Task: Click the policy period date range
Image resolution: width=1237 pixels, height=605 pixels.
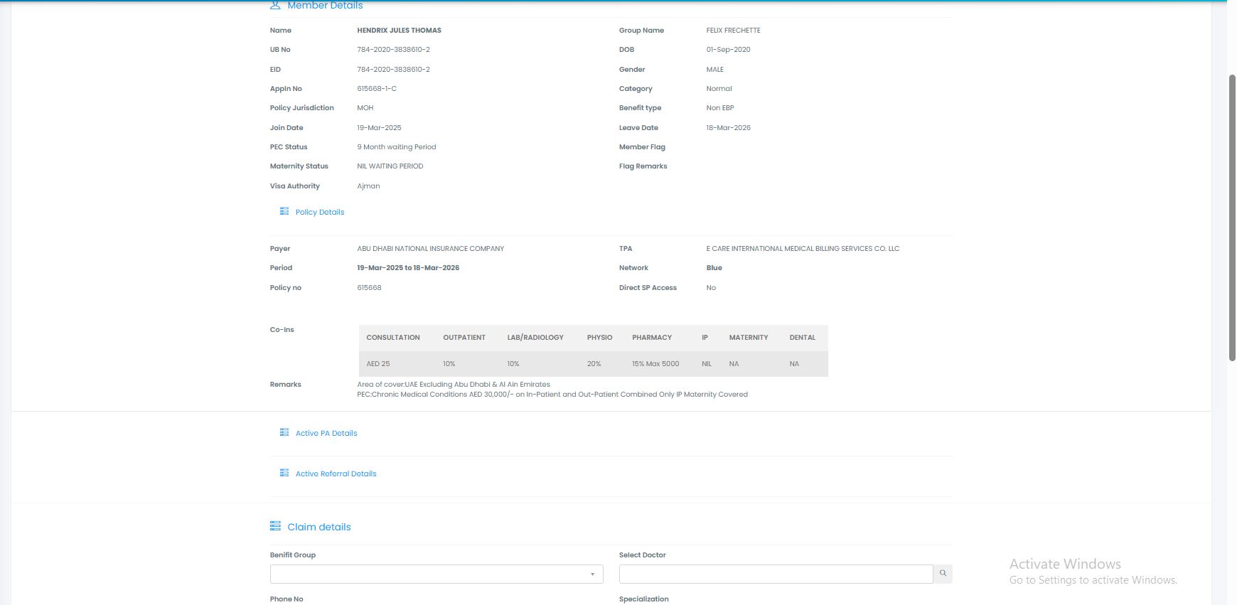Action: click(x=407, y=268)
